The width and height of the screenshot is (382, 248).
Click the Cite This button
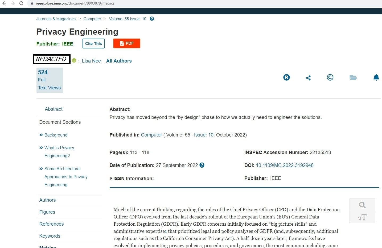coord(93,44)
